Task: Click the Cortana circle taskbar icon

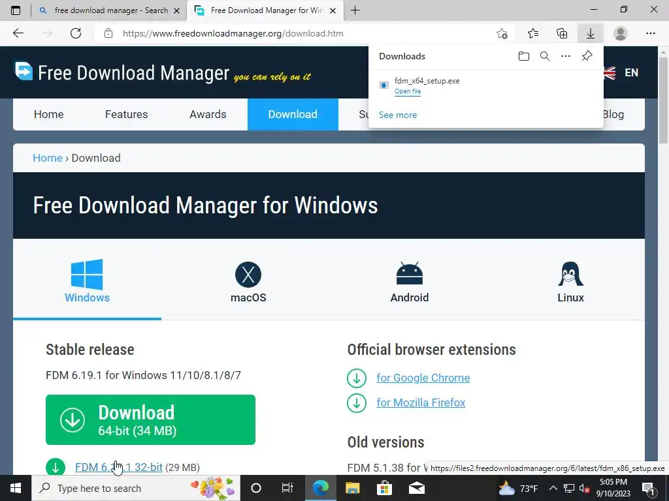Action: pos(256,488)
